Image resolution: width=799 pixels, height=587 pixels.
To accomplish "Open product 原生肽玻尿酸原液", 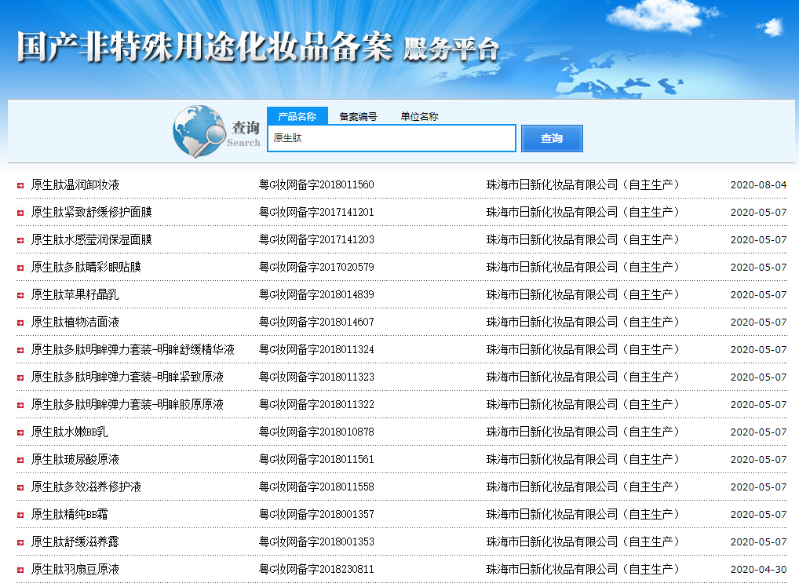I will pyautogui.click(x=75, y=460).
